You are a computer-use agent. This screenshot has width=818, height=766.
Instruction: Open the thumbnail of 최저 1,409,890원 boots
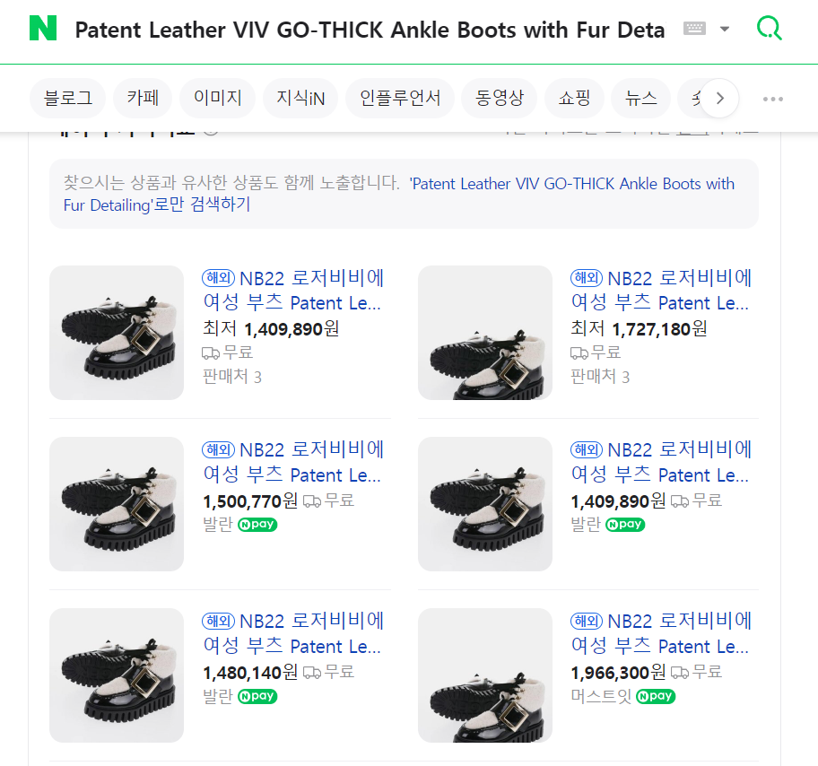117,333
